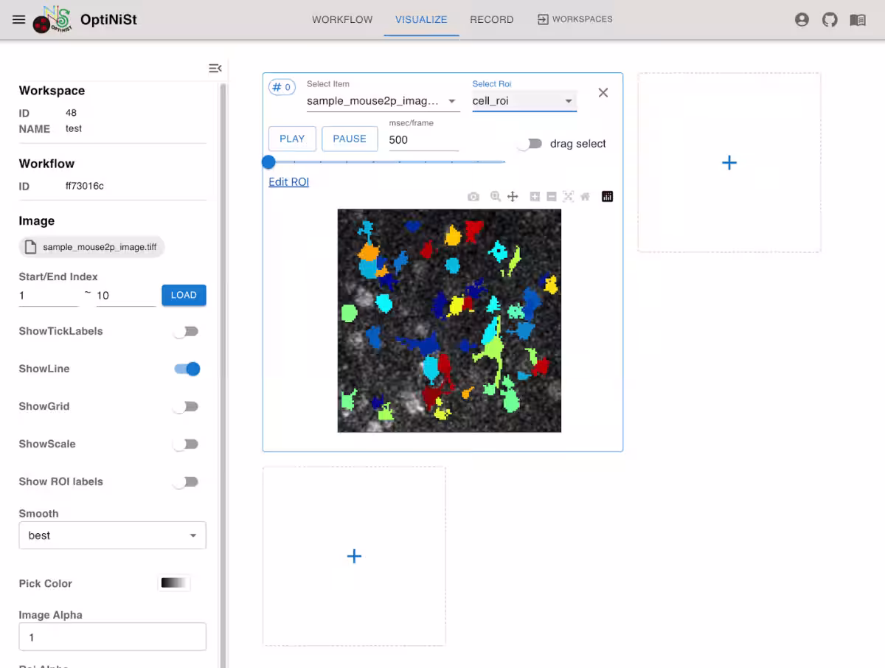Enable Show ROI labels switch
This screenshot has width=885, height=668.
pyautogui.click(x=186, y=482)
